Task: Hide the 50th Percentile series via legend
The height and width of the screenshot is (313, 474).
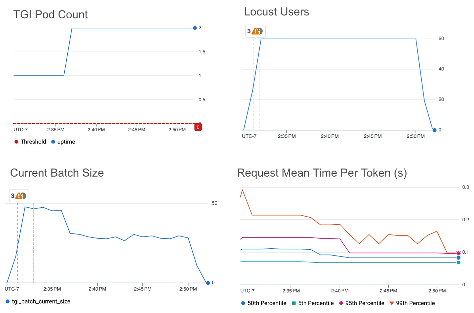Action: pyautogui.click(x=264, y=303)
